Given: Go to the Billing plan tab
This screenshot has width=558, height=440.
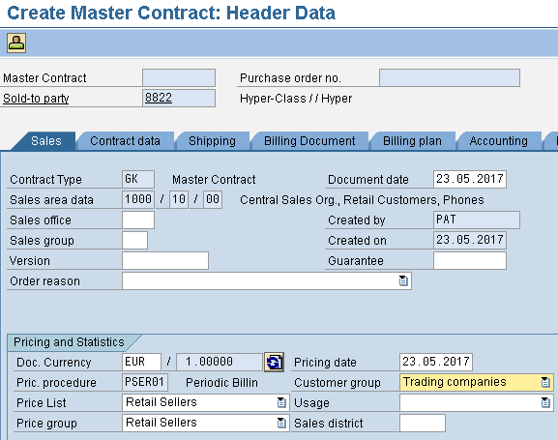Looking at the screenshot, I should 412,141.
